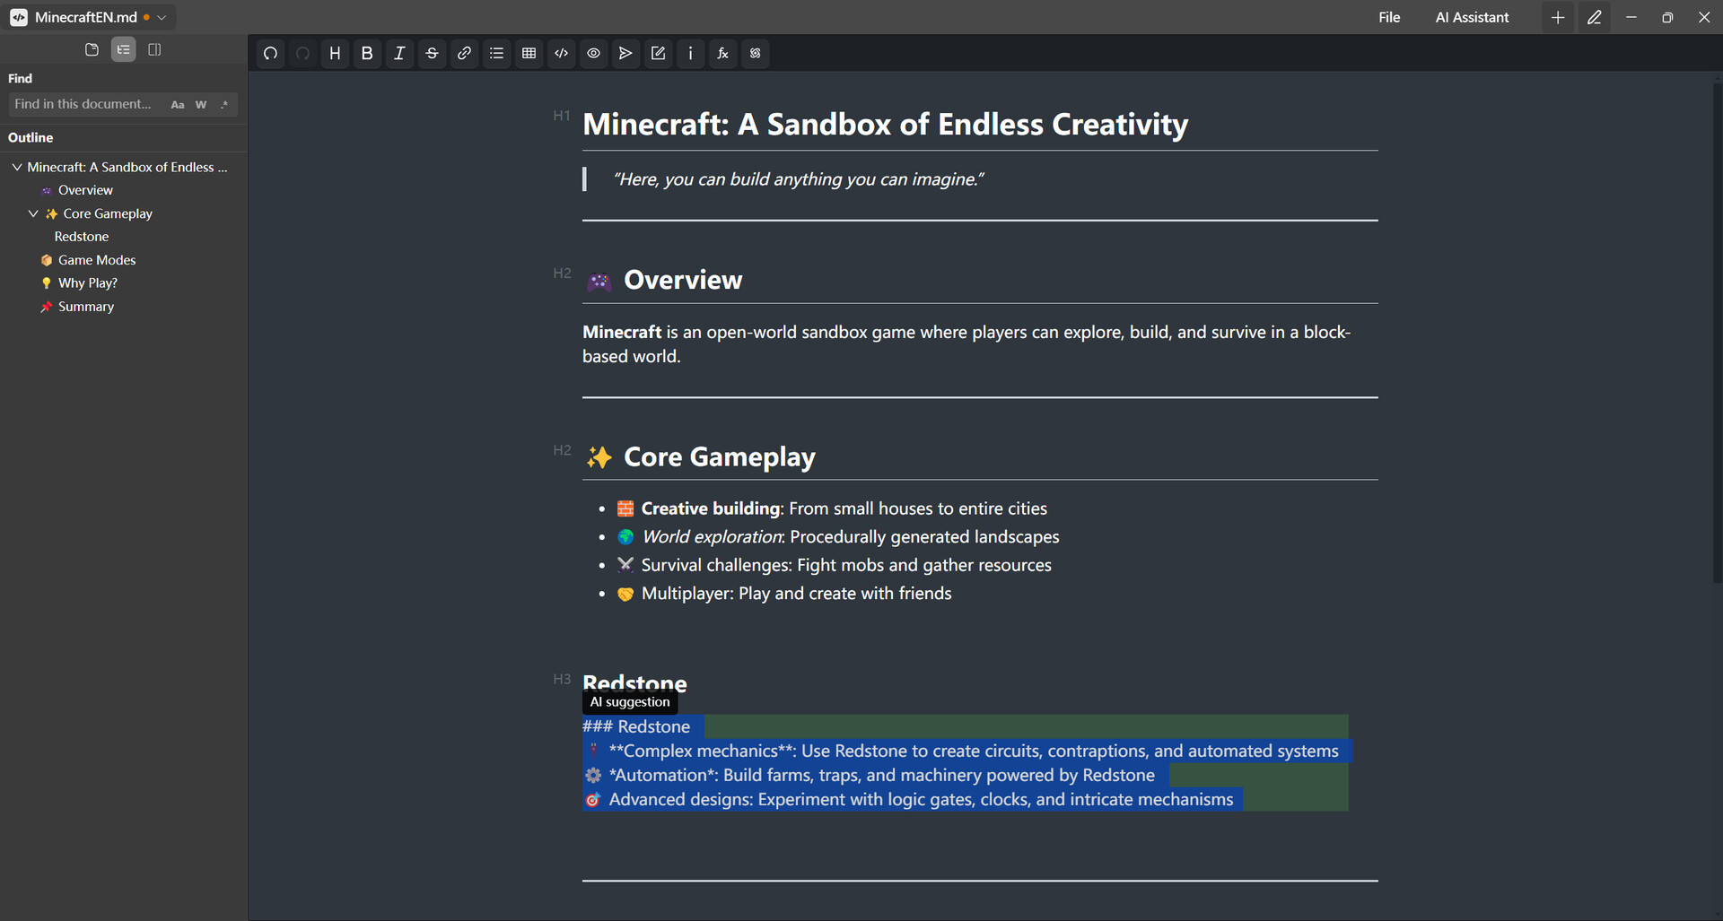The height and width of the screenshot is (921, 1723).
Task: Click the quote "Here, you can build anything"
Action: [798, 179]
